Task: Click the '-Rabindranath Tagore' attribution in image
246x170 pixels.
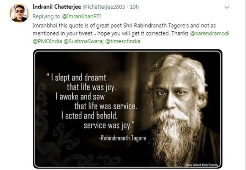Action: coord(122,138)
